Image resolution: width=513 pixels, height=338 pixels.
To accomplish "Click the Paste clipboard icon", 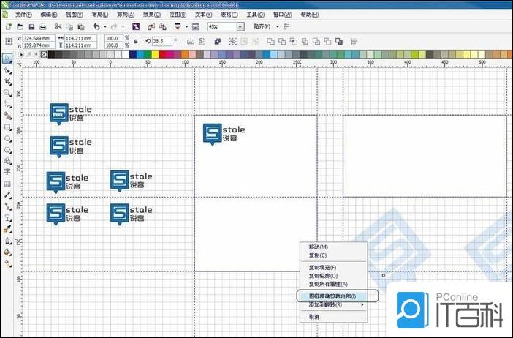I will tap(81, 27).
